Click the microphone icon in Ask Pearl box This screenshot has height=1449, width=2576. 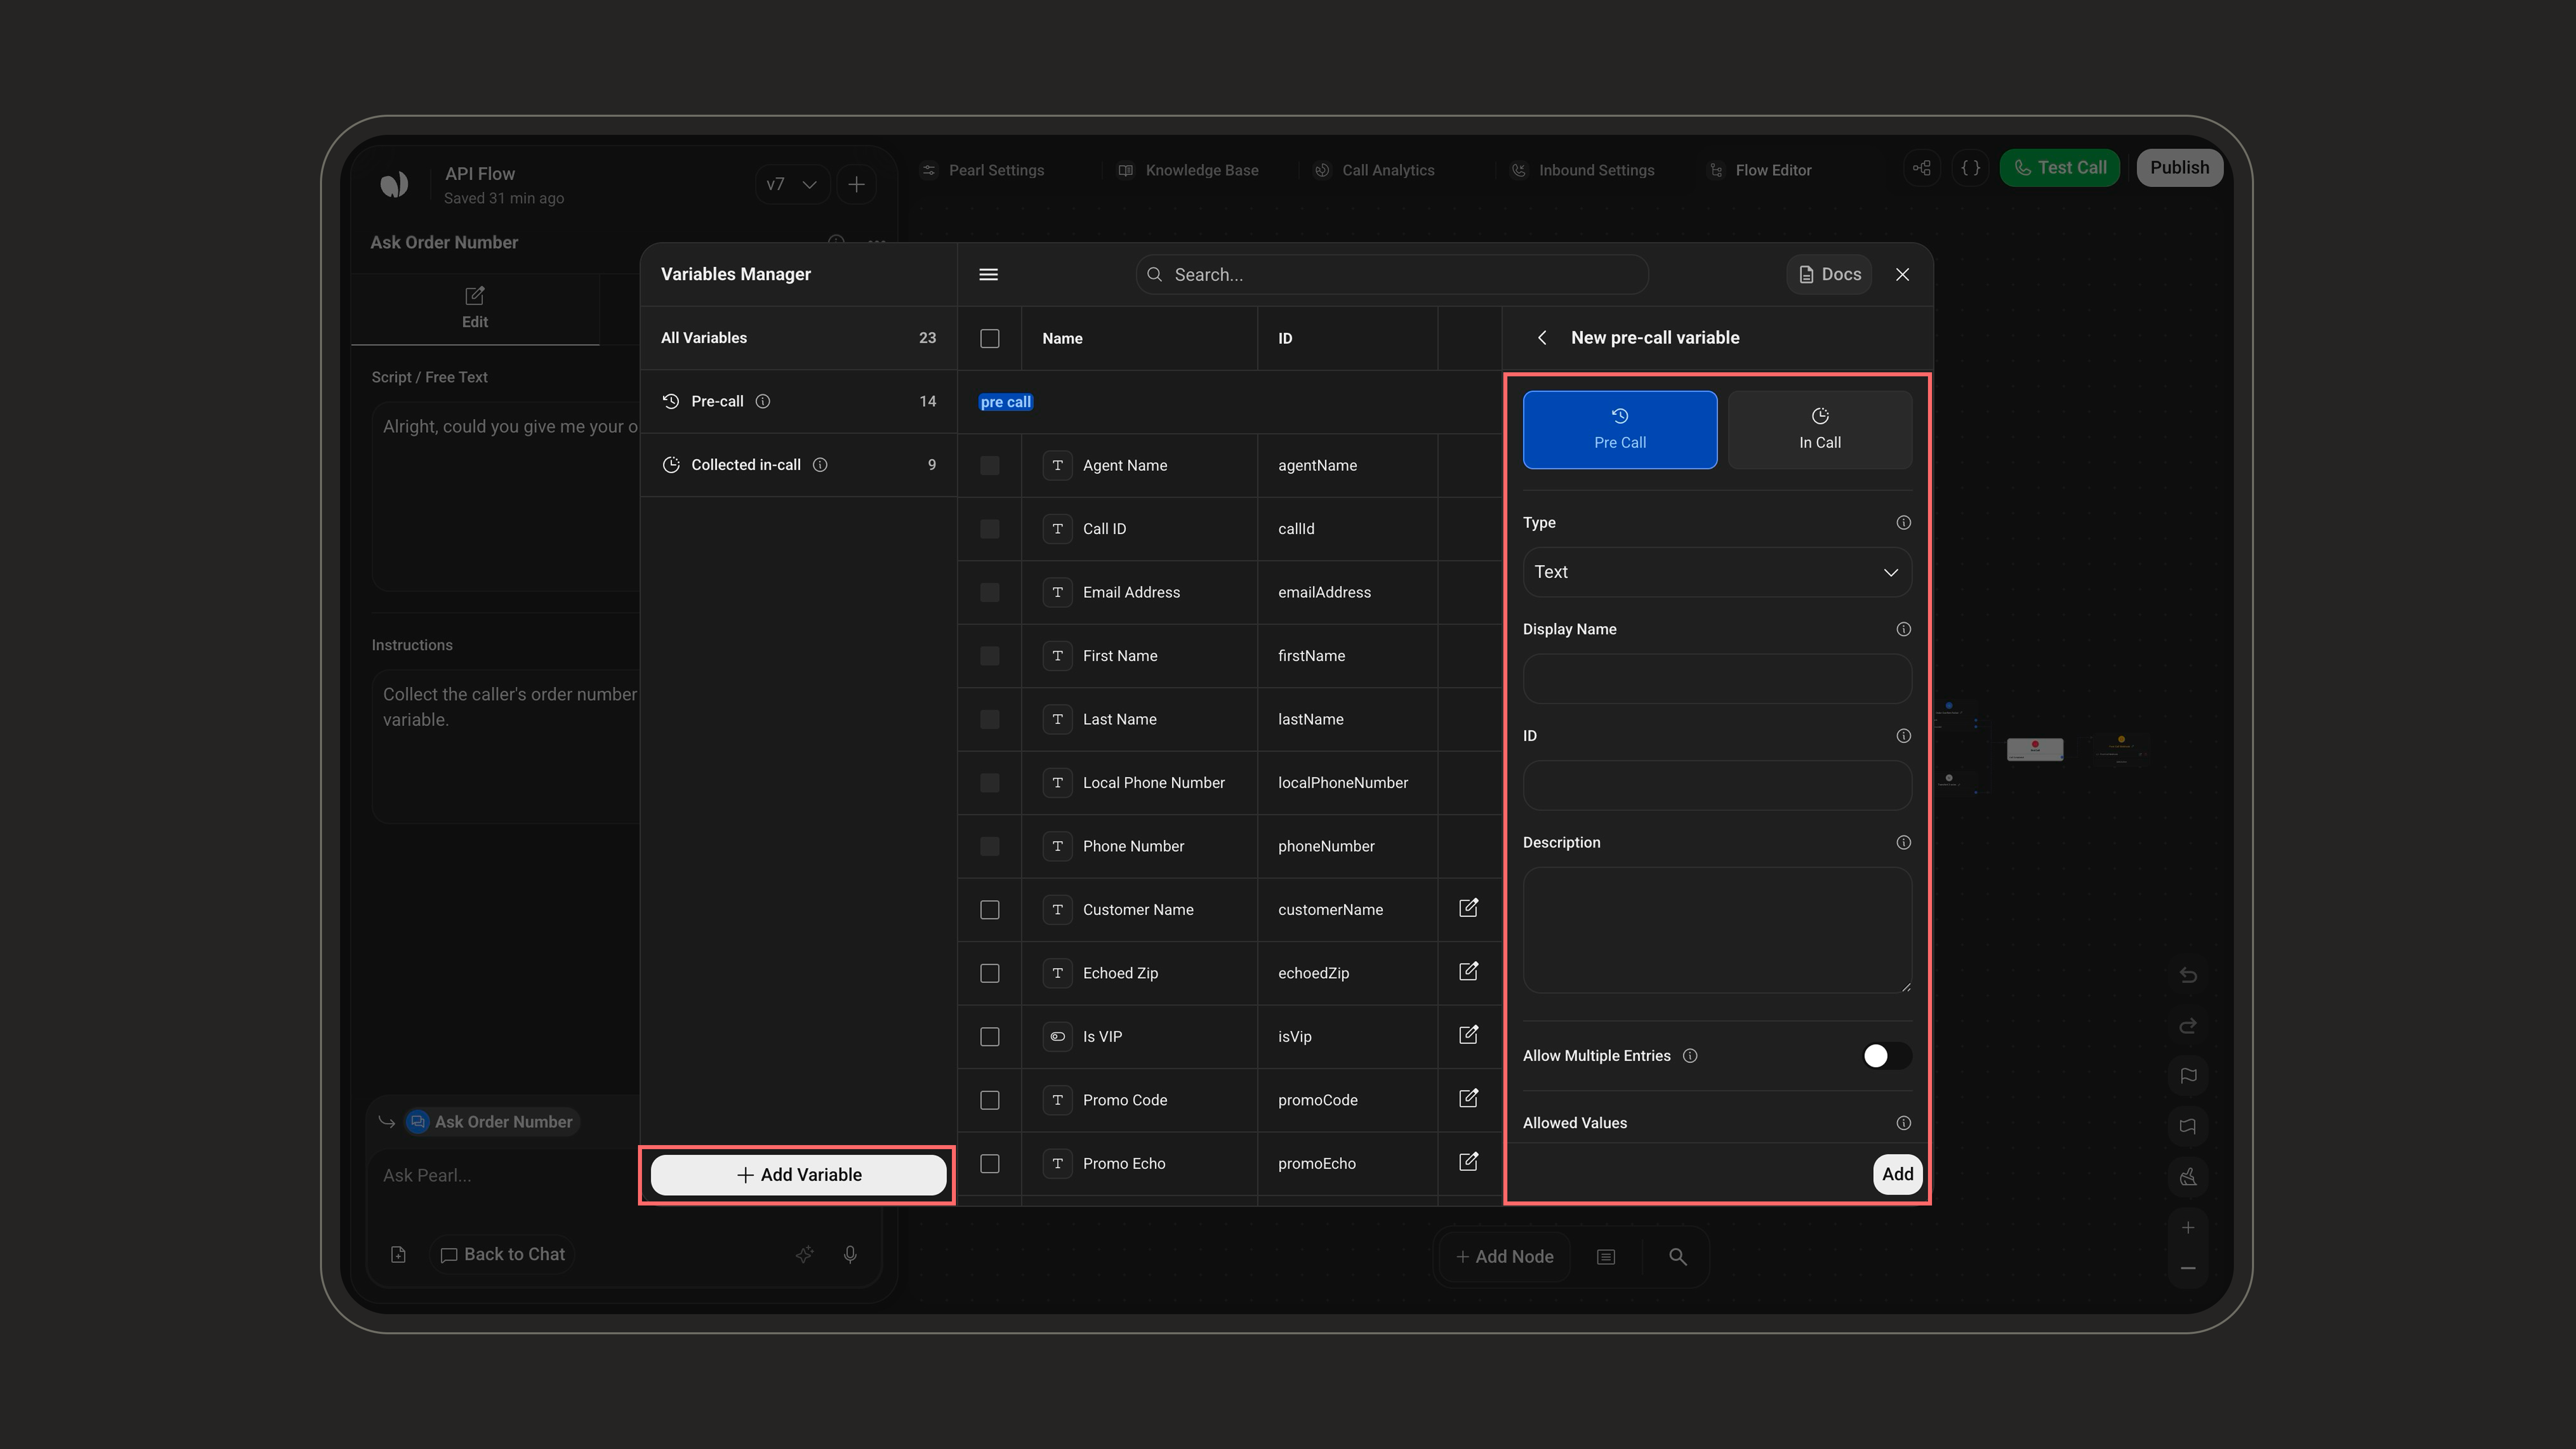850,1254
